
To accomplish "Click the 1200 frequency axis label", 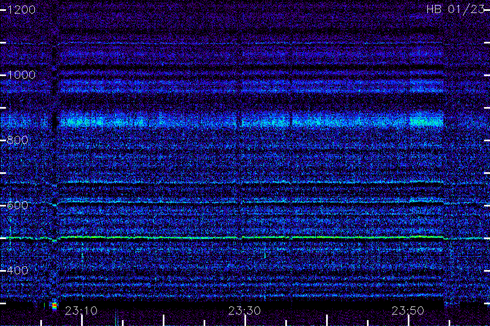I will 21,10.
